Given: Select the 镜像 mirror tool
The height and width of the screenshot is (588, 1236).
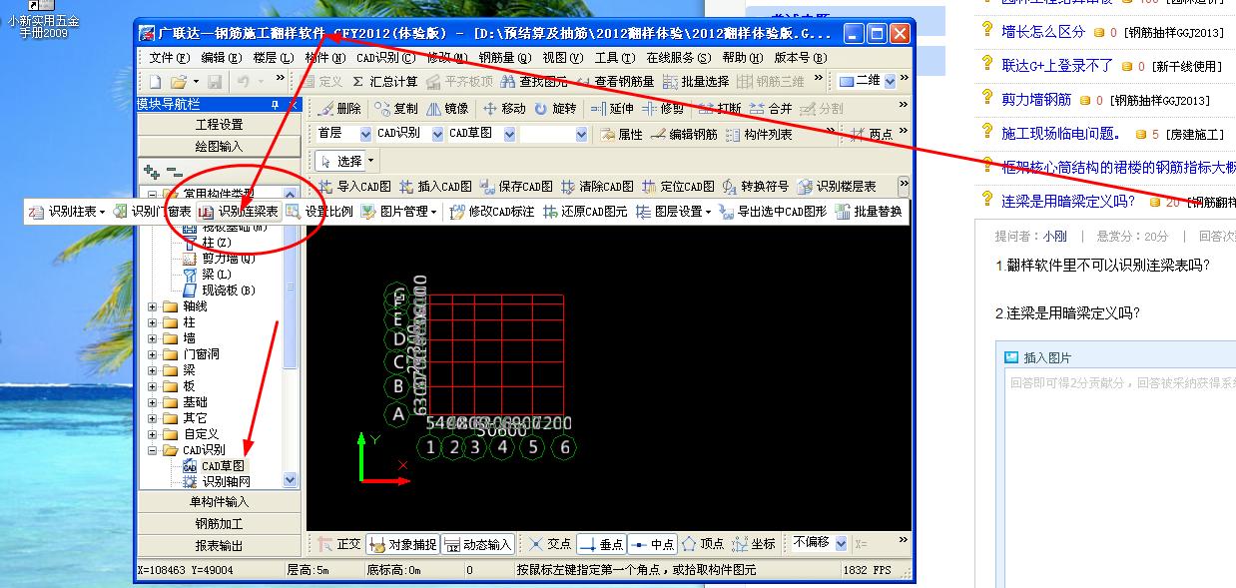Looking at the screenshot, I should pos(447,109).
